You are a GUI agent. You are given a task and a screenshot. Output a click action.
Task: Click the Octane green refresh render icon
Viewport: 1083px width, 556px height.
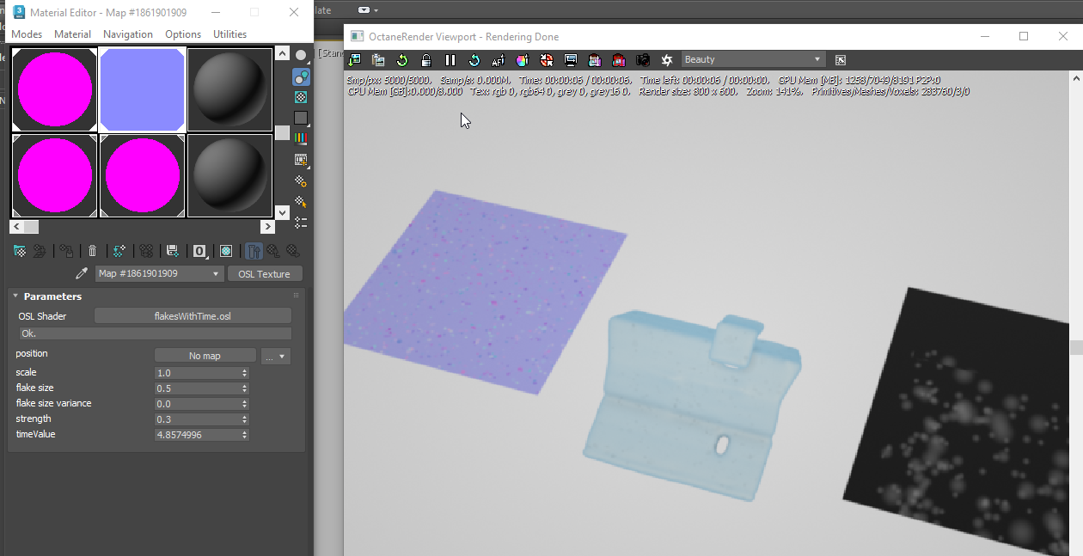tap(402, 60)
